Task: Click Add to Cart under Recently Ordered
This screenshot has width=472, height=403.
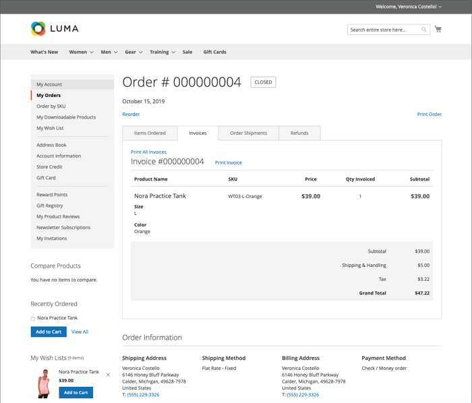Action: (x=49, y=332)
